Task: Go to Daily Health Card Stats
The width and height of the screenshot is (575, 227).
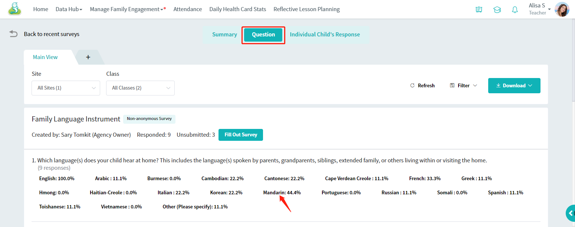Action: pos(238,9)
